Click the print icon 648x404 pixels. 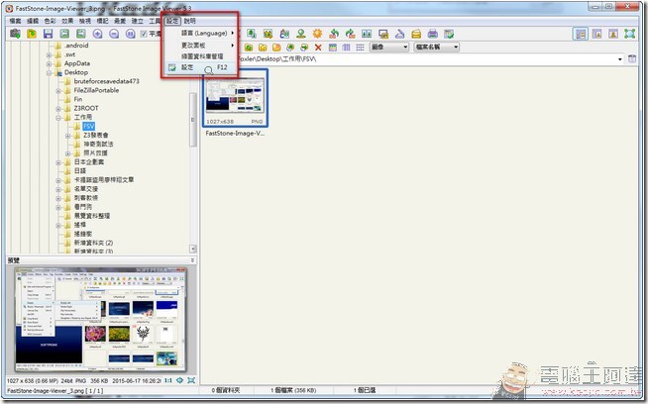(432, 34)
